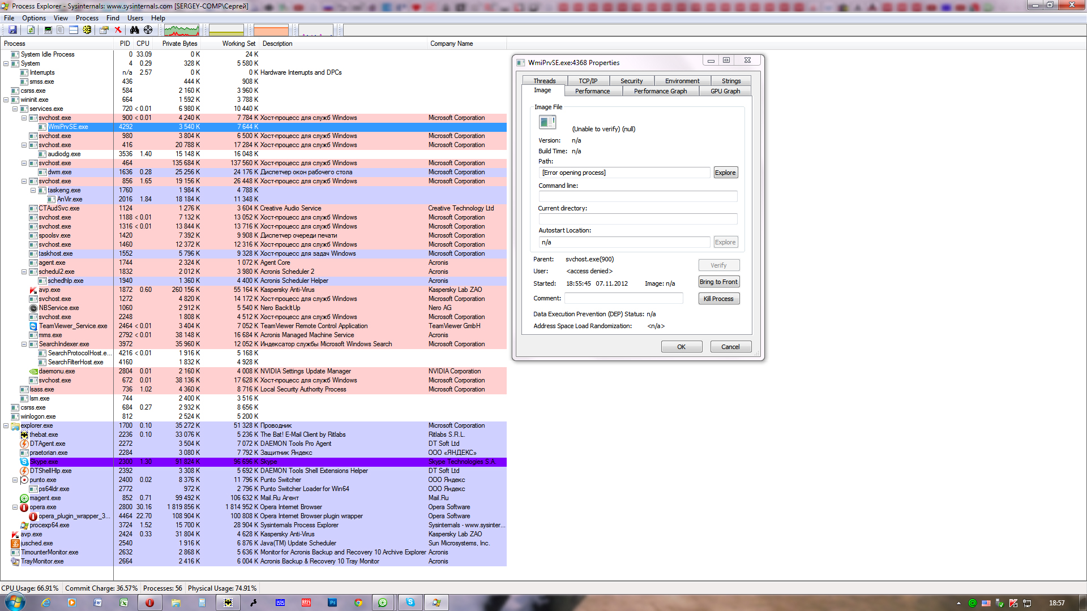Click the Bring to Front button
The height and width of the screenshot is (611, 1087).
coord(718,282)
